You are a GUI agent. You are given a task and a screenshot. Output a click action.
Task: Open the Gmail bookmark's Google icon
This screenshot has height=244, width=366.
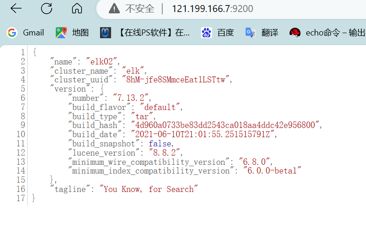click(x=12, y=33)
